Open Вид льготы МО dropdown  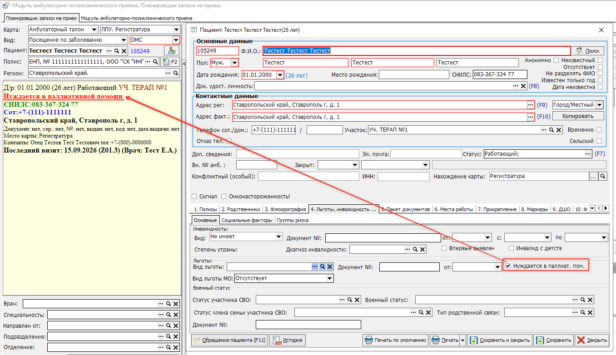pyautogui.click(x=330, y=278)
